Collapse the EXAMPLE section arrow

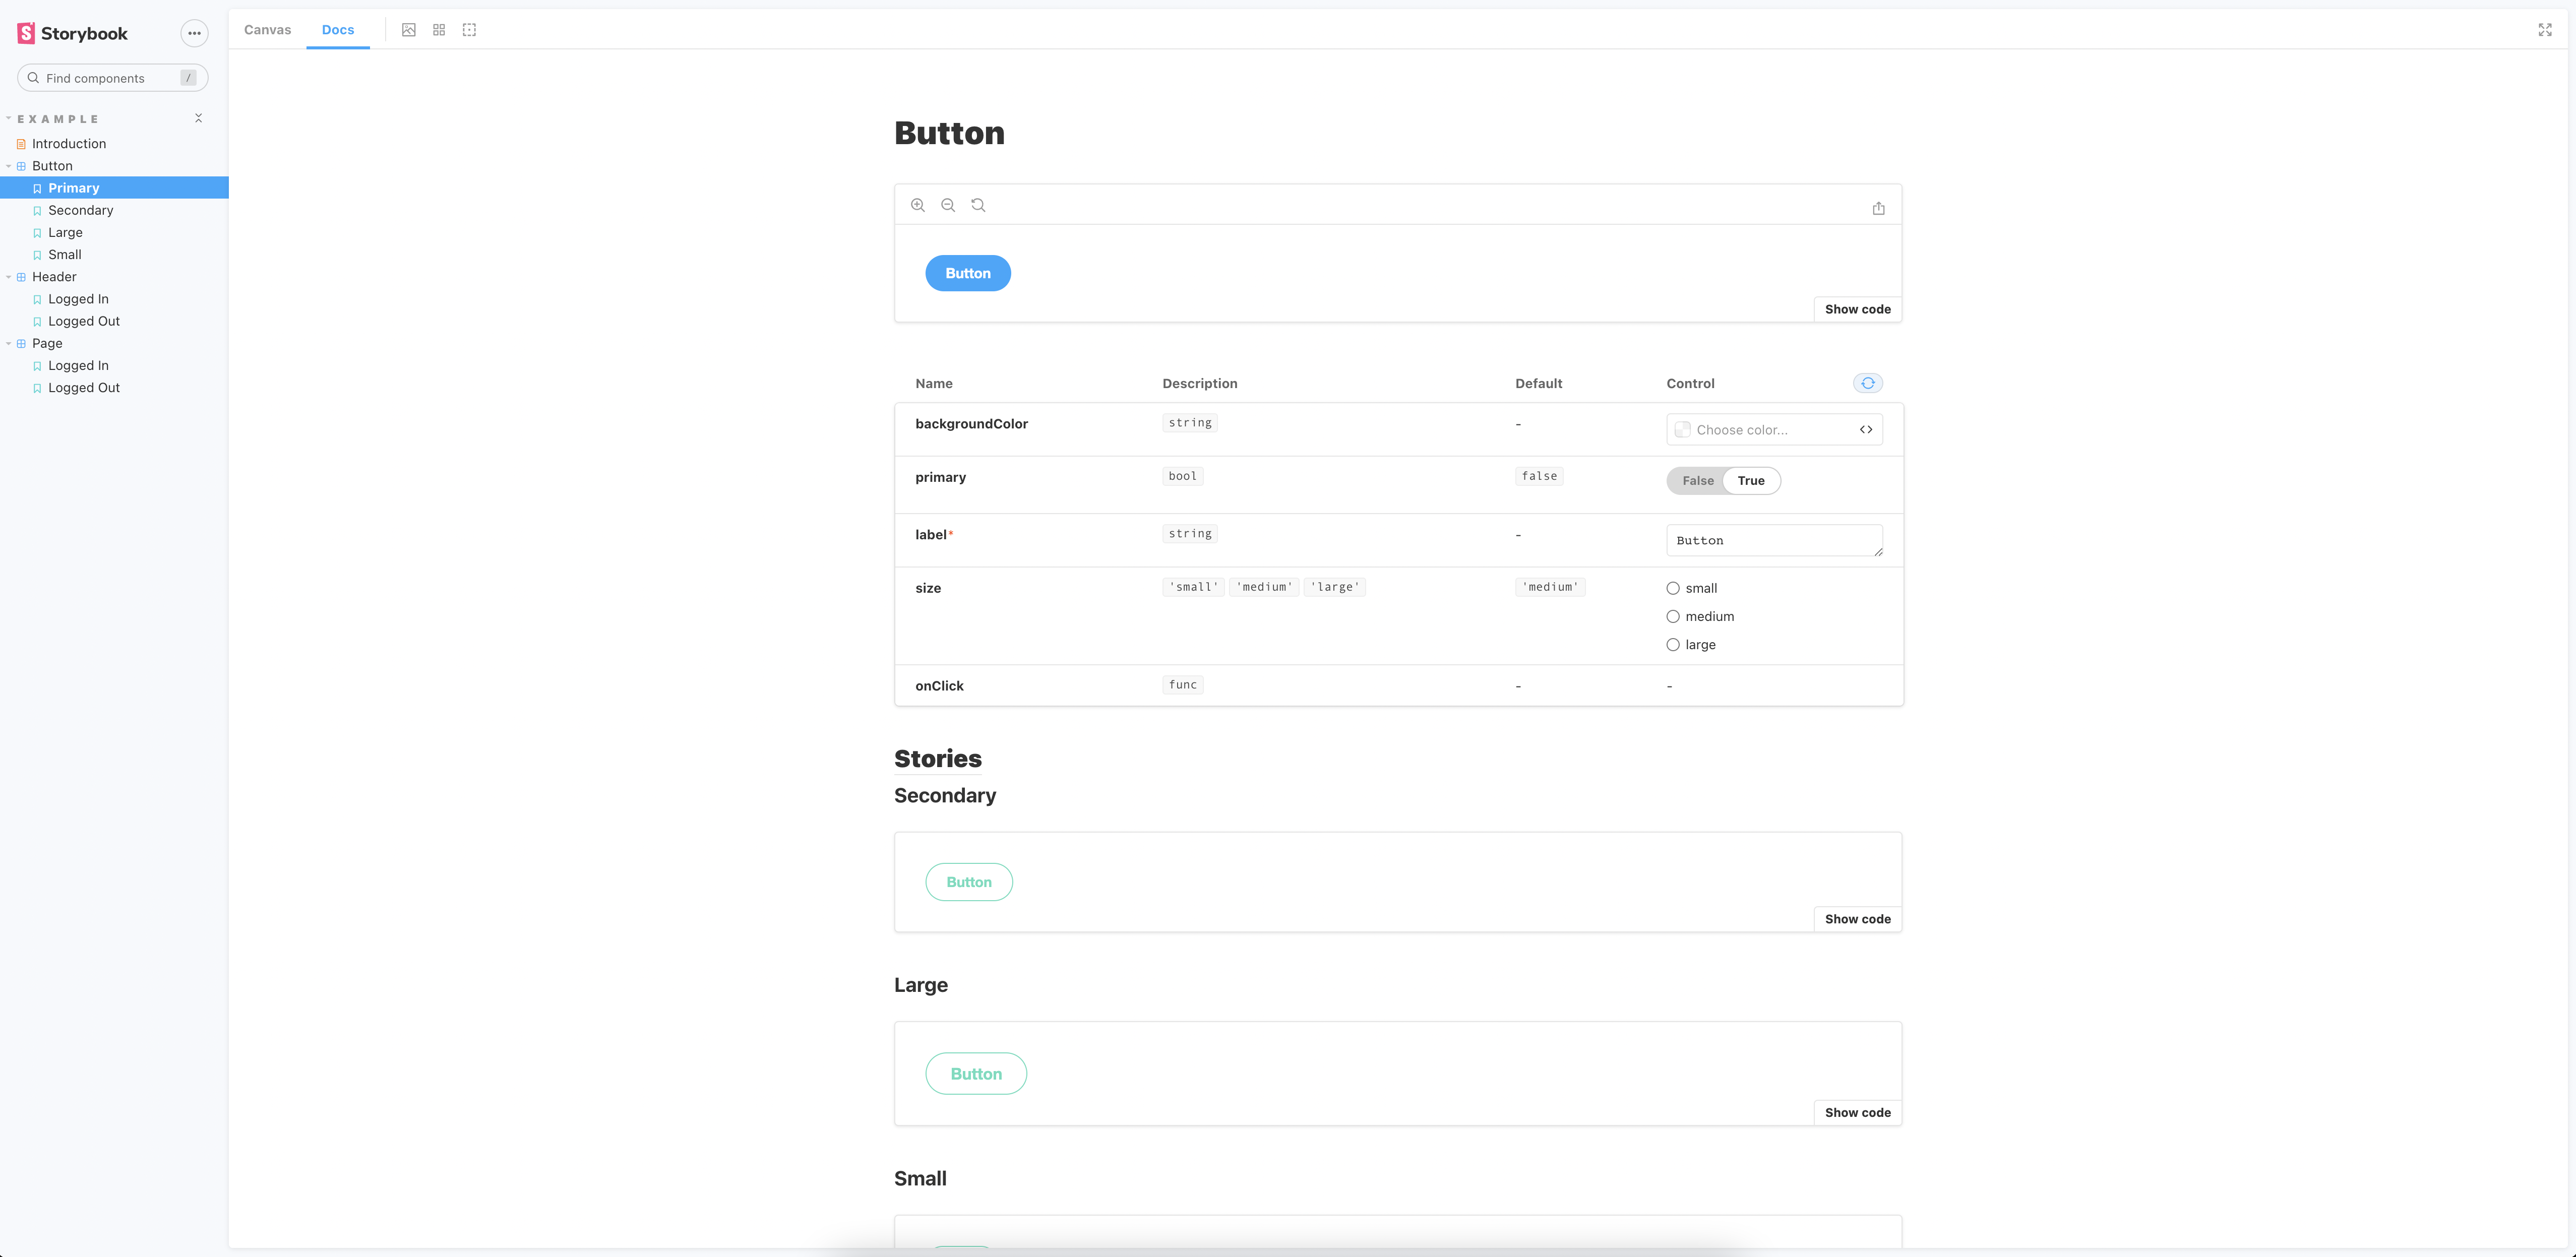(x=8, y=118)
